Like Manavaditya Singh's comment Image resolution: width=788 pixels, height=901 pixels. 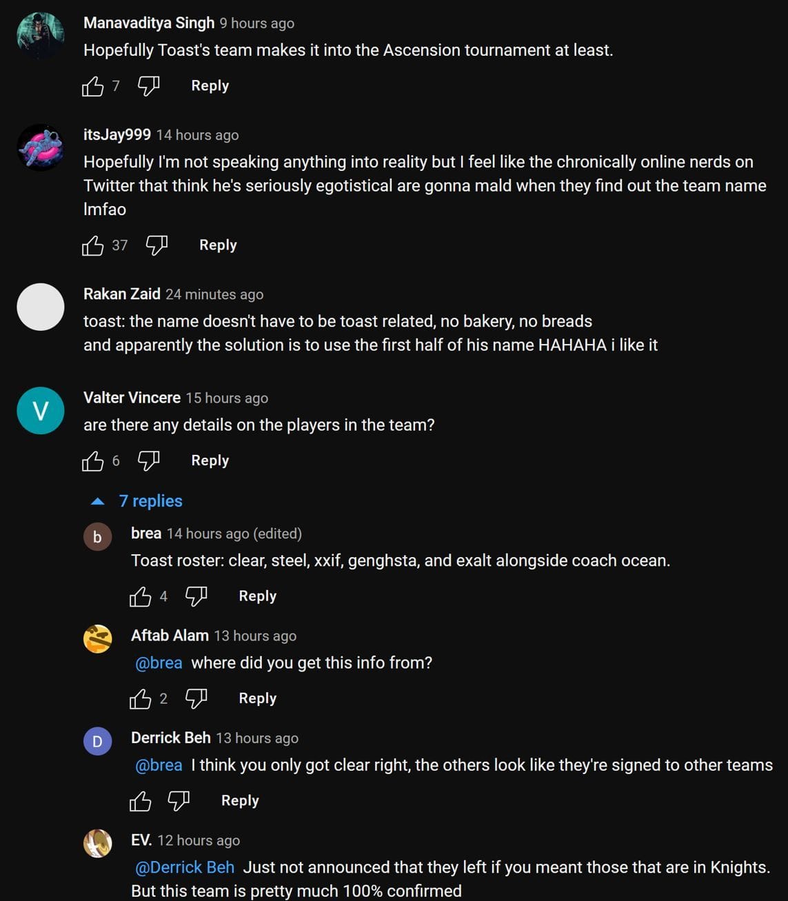tap(92, 86)
